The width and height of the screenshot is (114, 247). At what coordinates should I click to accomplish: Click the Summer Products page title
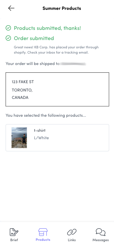(x=62, y=8)
